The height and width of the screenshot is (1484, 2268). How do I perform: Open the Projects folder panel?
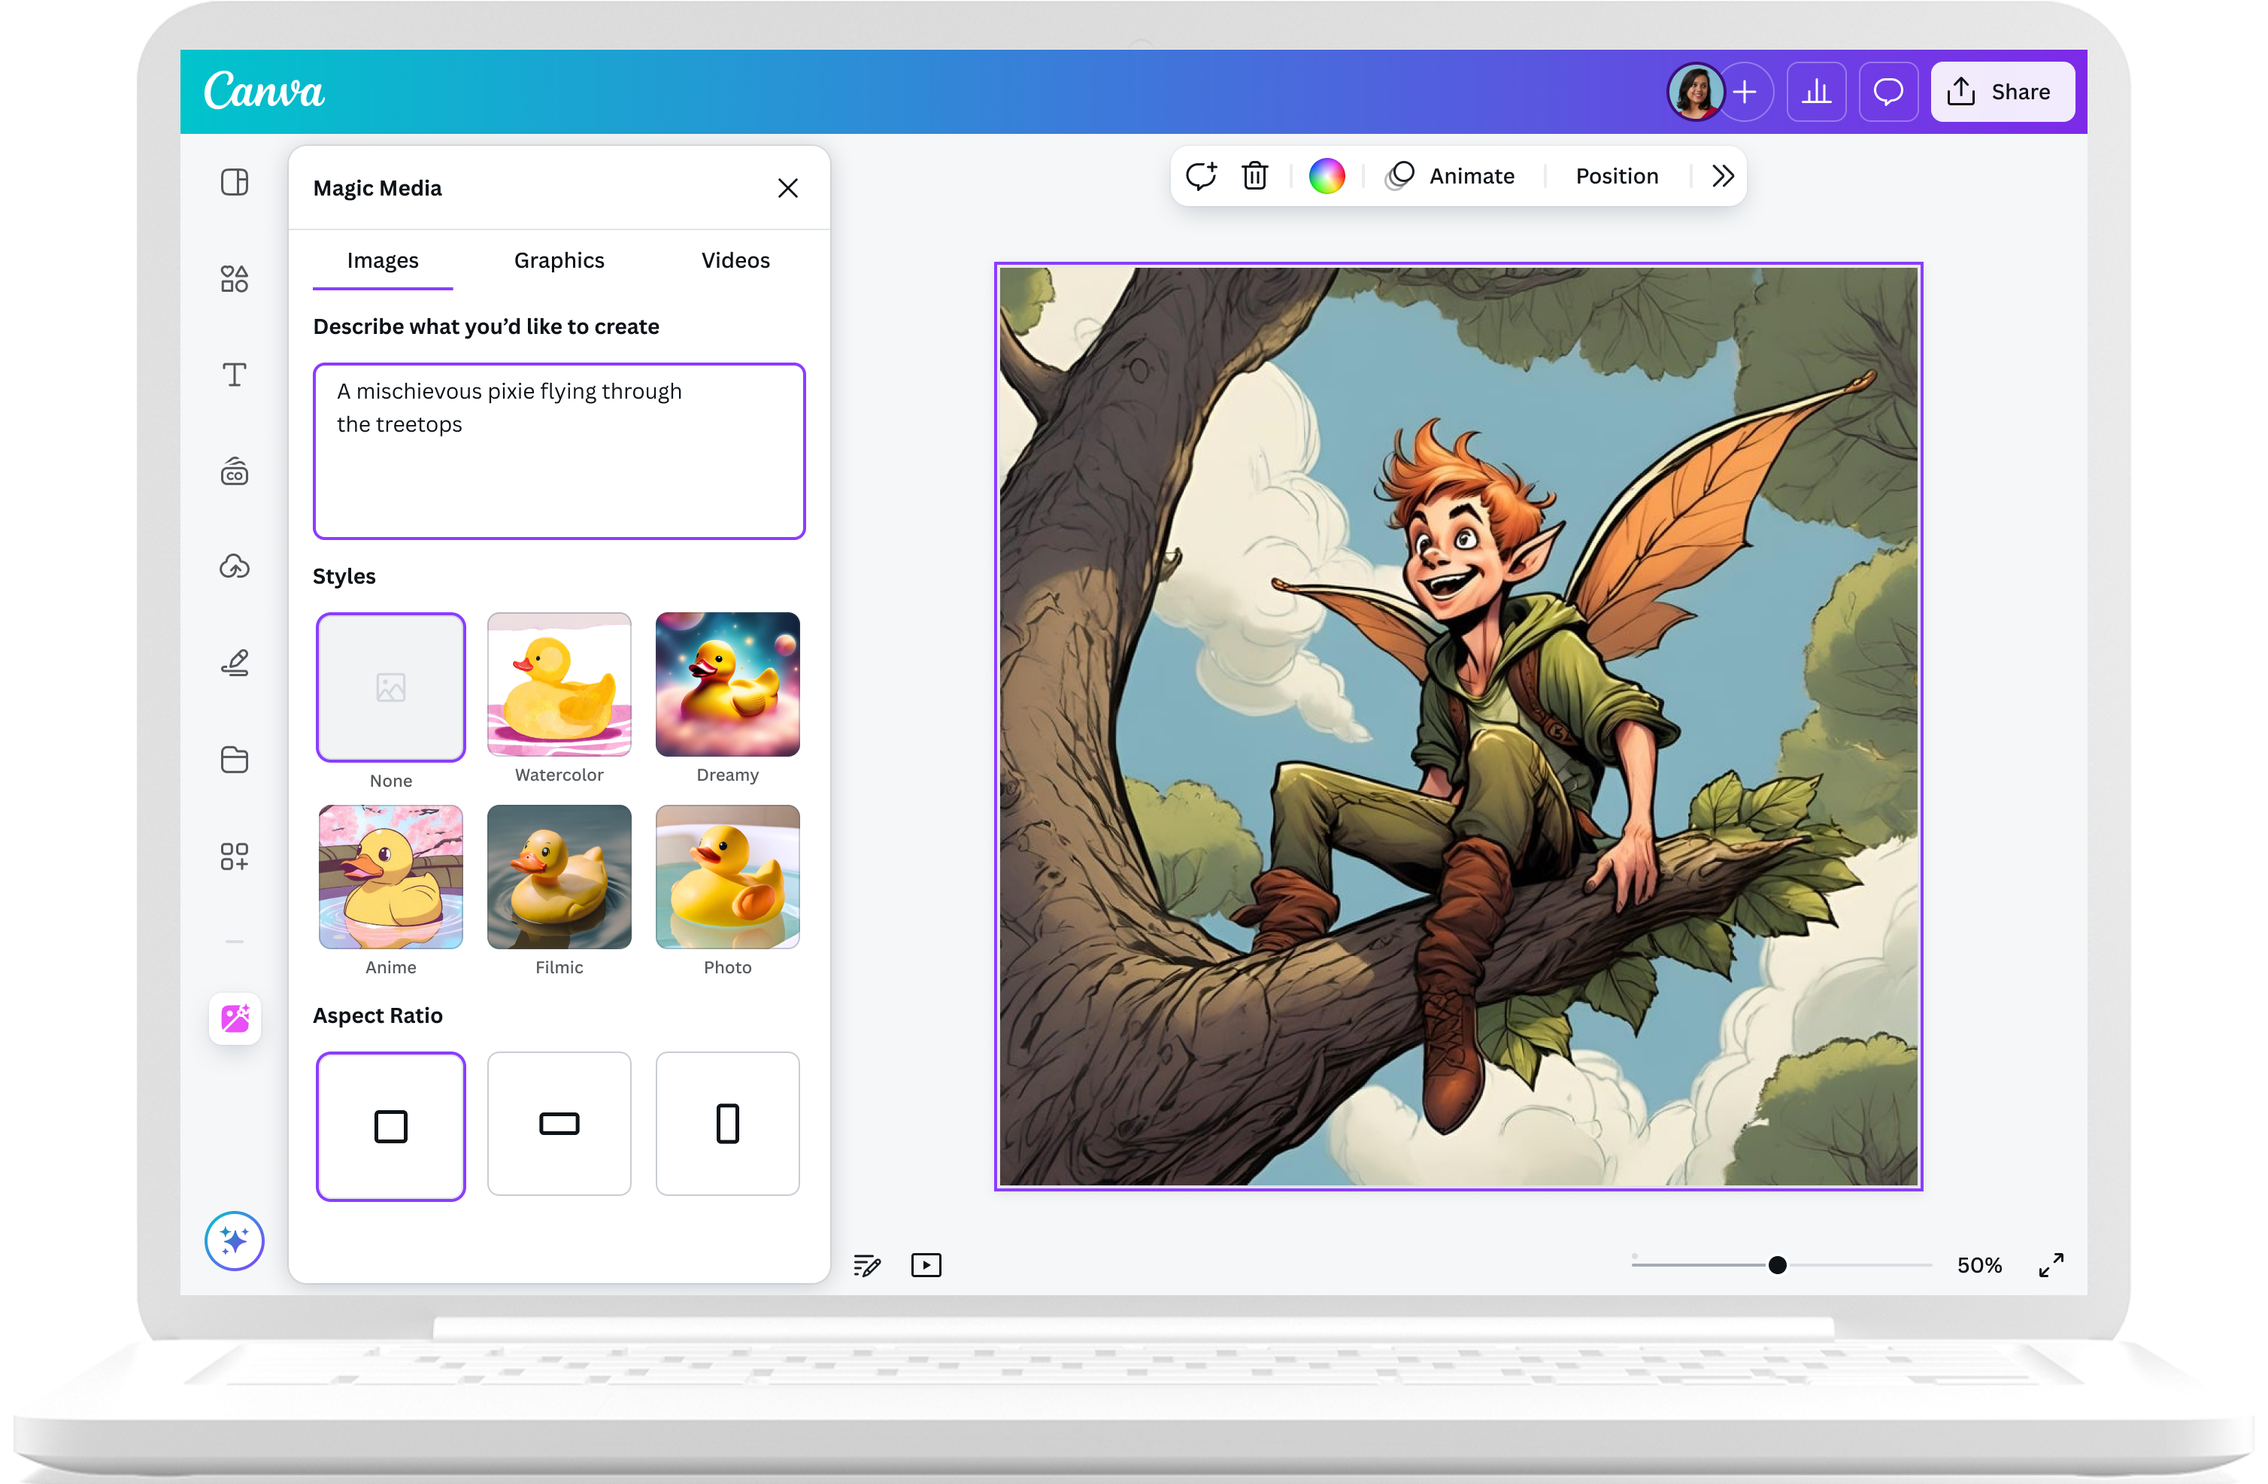click(x=233, y=760)
